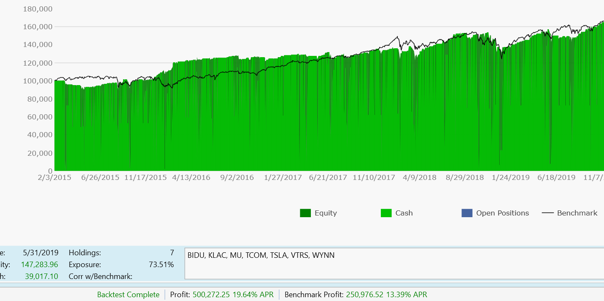The width and height of the screenshot is (604, 301).
Task: Click the date value 5/31/2019
Action: (41, 253)
